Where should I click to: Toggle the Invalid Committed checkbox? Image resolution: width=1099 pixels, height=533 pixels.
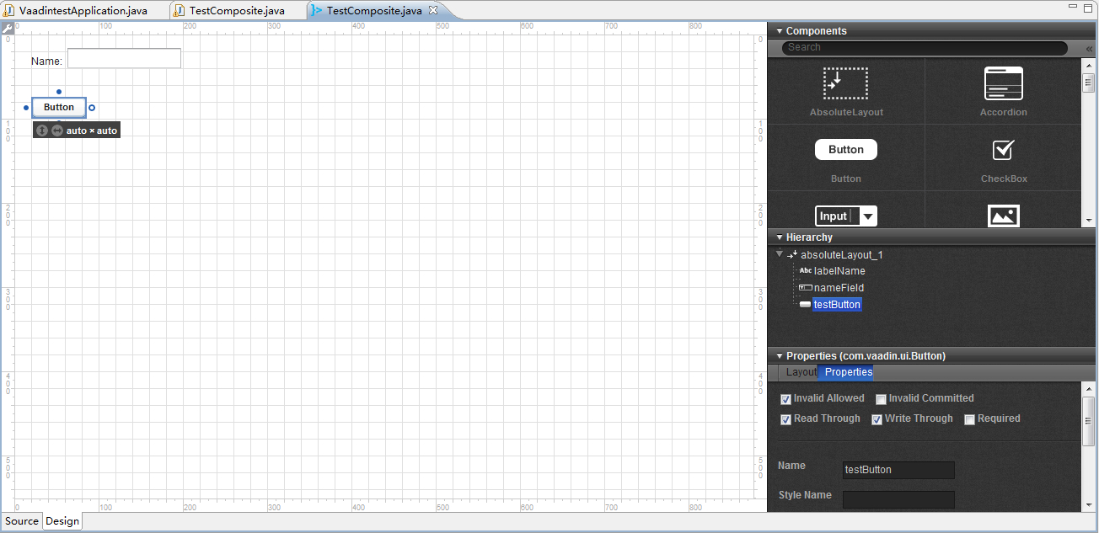[x=882, y=399]
